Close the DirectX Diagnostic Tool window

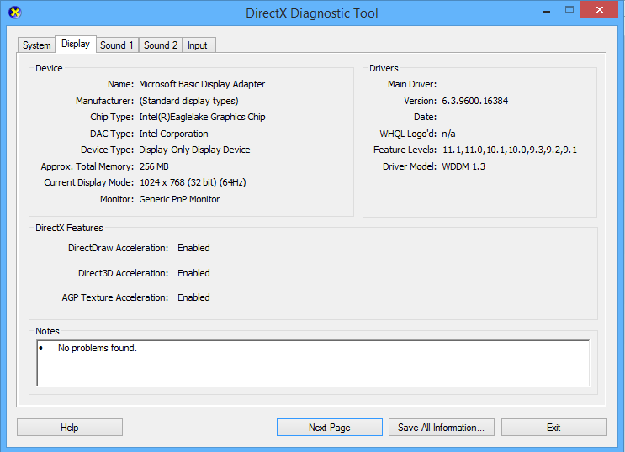600,9
